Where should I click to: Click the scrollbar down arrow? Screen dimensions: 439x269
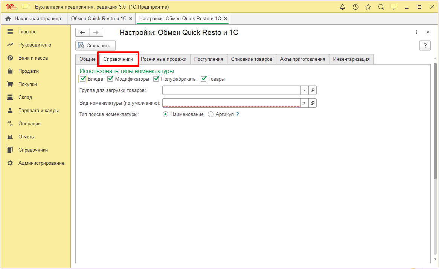435,259
